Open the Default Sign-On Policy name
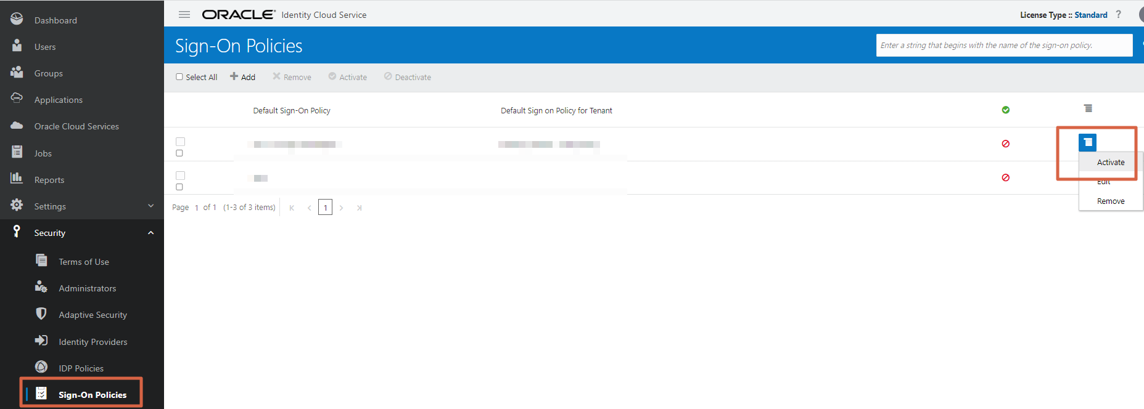This screenshot has height=409, width=1144. coord(292,111)
